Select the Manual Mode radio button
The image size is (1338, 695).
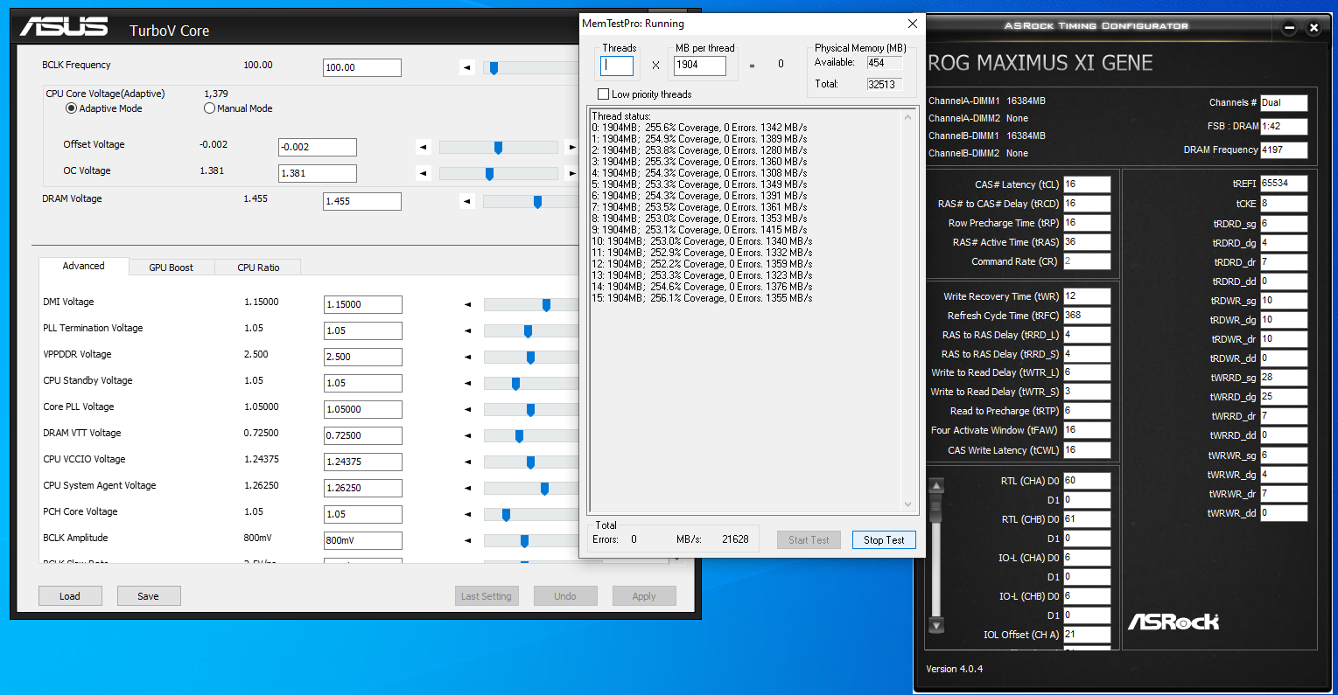click(209, 108)
